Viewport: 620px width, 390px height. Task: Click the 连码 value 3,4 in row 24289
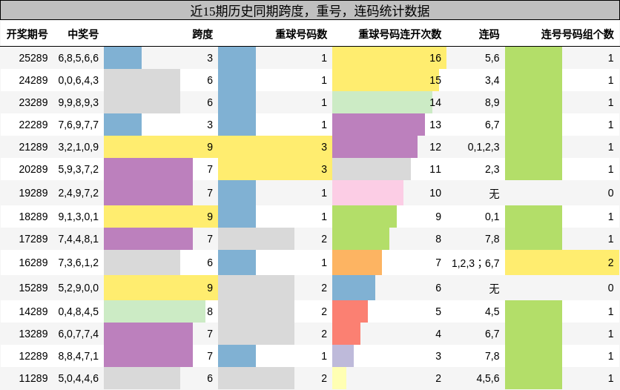pyautogui.click(x=492, y=80)
